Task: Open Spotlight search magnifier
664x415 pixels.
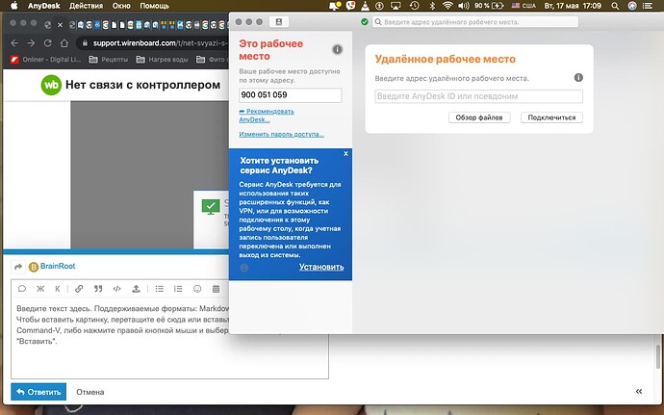Action: pyautogui.click(x=615, y=6)
